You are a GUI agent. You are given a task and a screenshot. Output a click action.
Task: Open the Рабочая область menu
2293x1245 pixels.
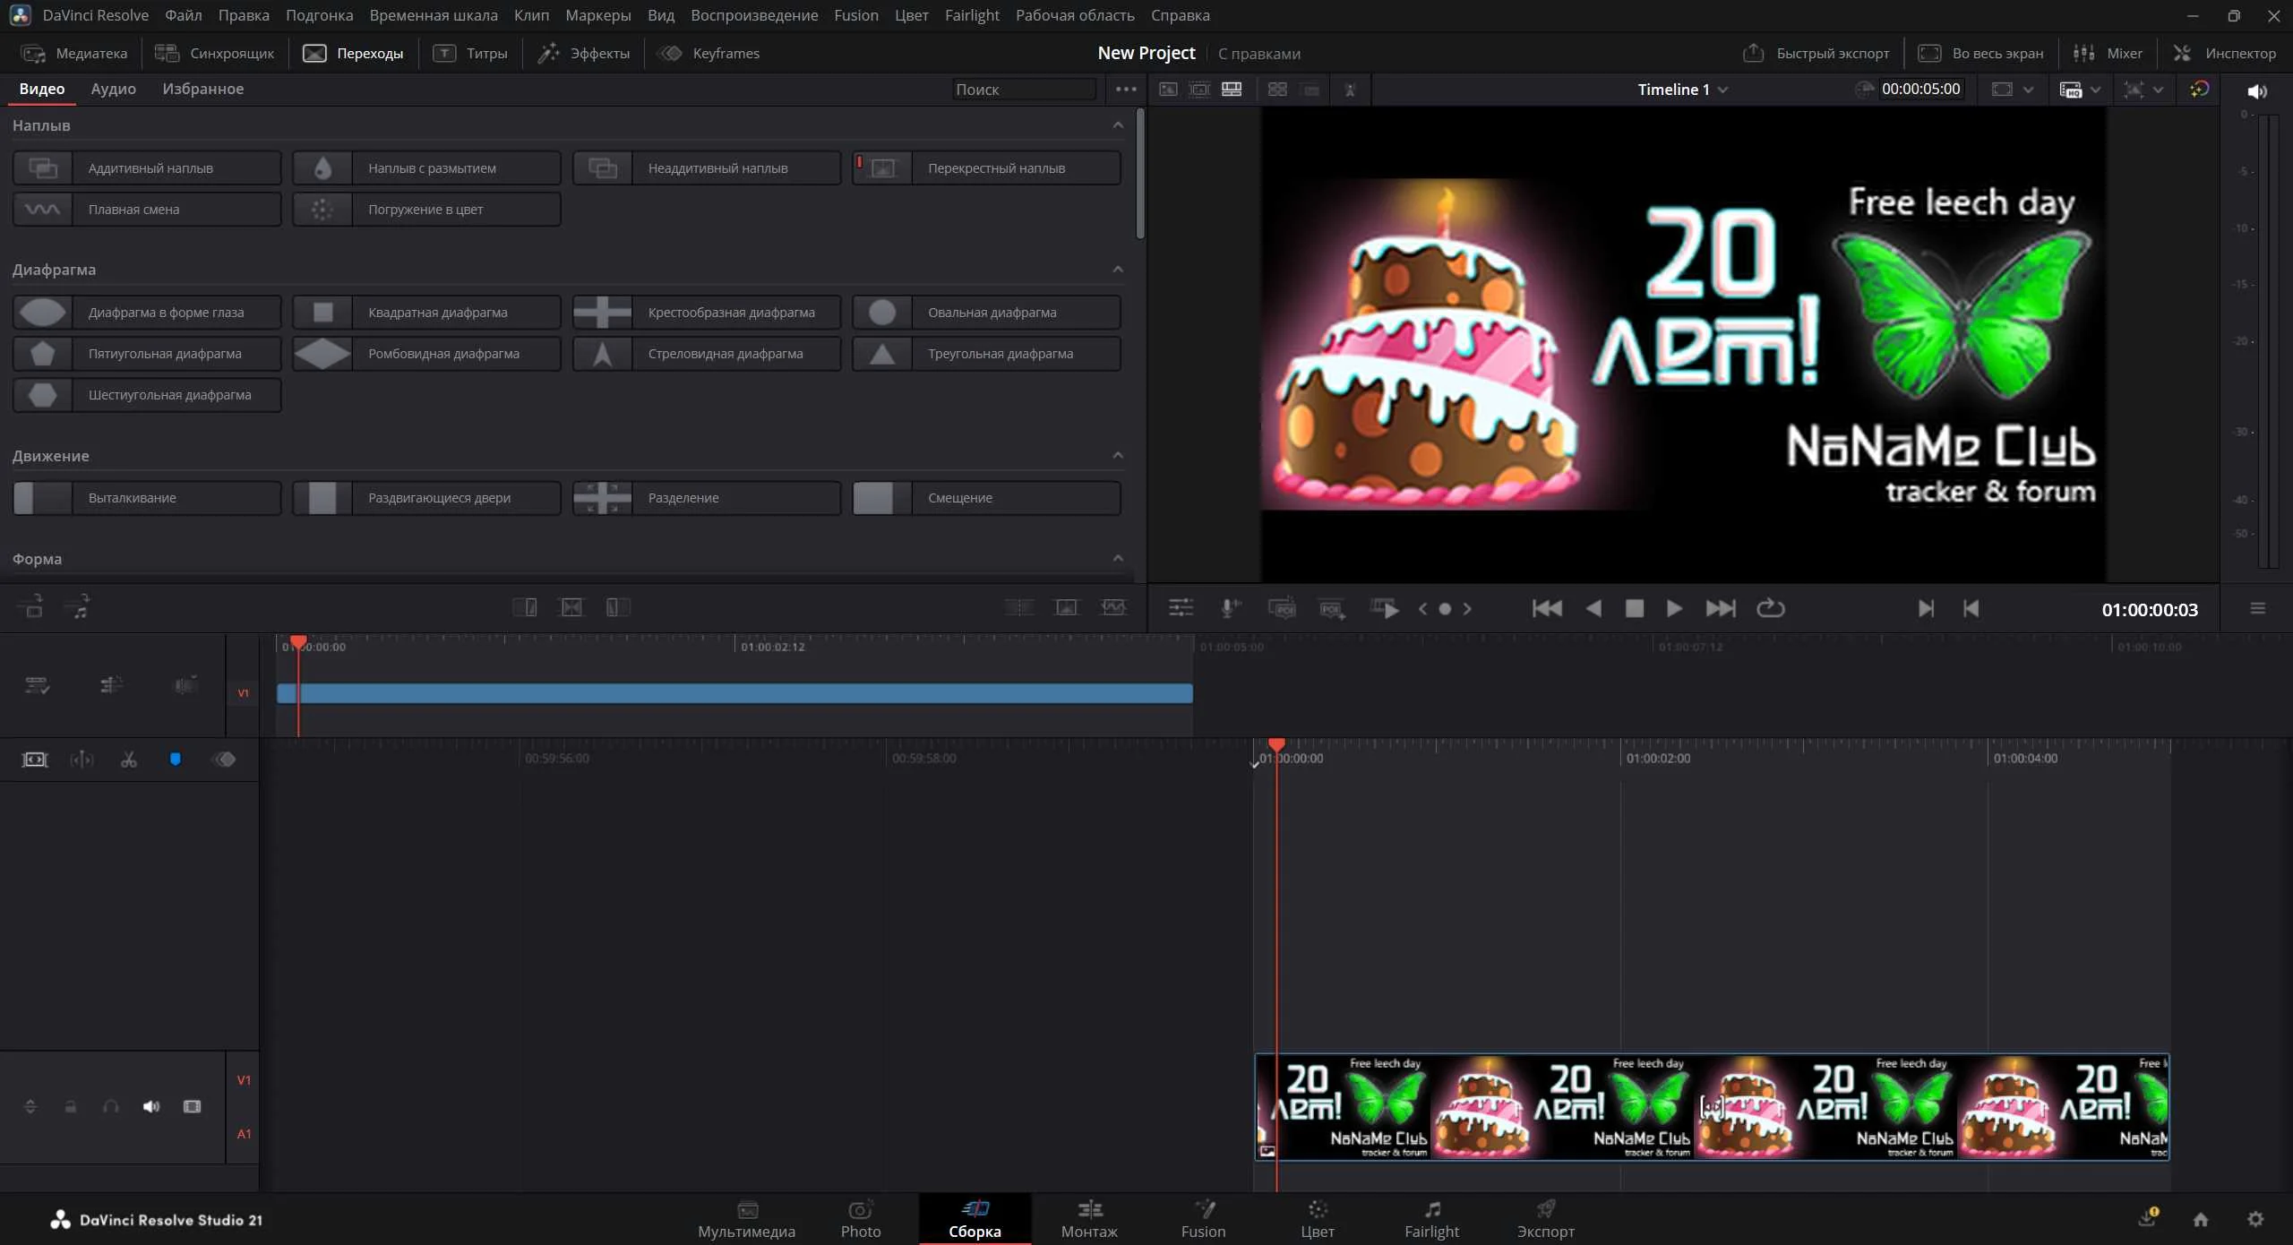[x=1075, y=15]
